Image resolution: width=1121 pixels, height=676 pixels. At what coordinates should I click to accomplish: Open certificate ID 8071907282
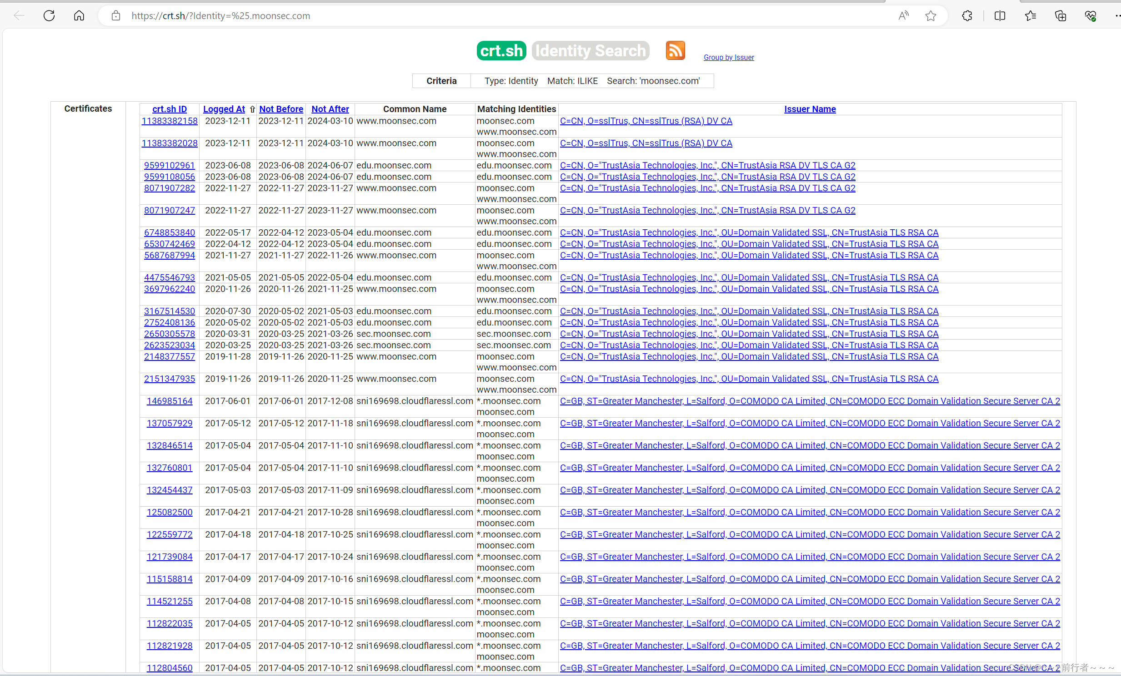pyautogui.click(x=170, y=188)
